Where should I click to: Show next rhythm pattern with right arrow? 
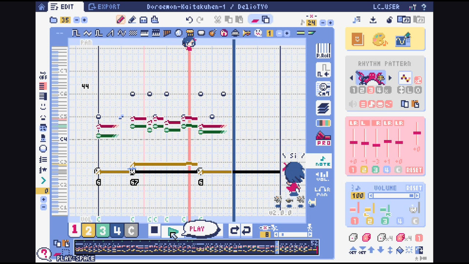tap(390, 78)
